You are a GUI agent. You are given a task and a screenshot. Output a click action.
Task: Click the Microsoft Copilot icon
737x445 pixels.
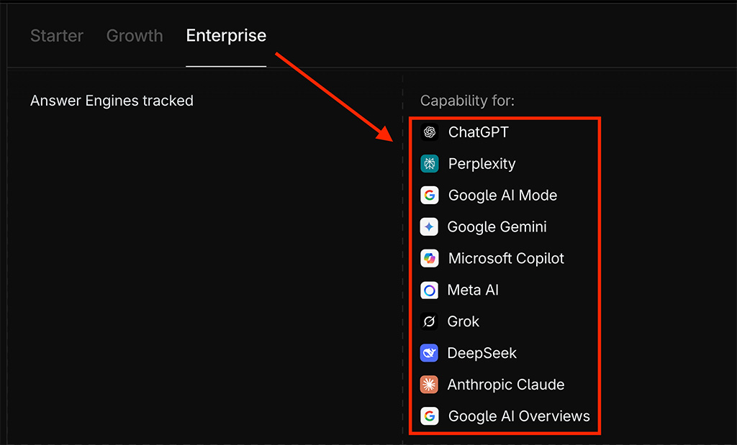point(430,258)
